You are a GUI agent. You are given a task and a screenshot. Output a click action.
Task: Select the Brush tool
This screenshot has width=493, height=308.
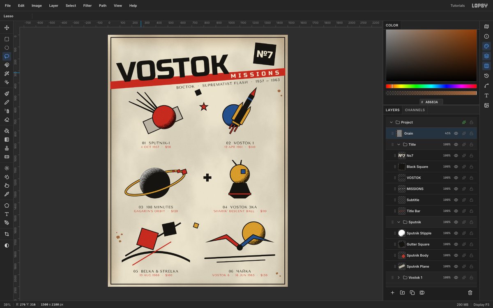(x=7, y=94)
